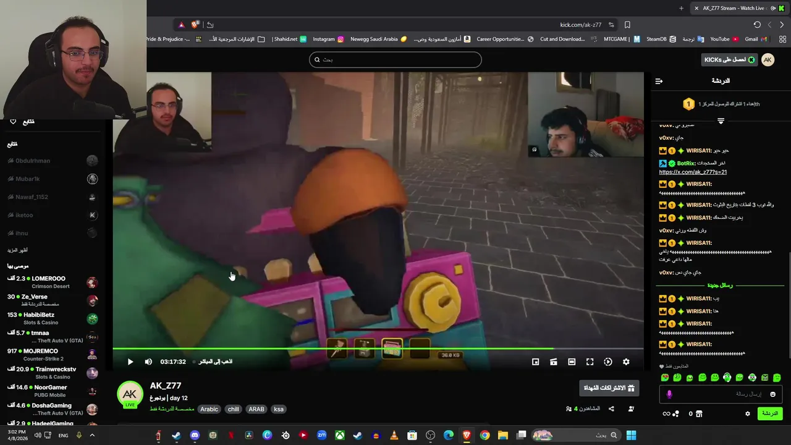
Task: Collapse the chat panel with its top icon
Action: [659, 81]
